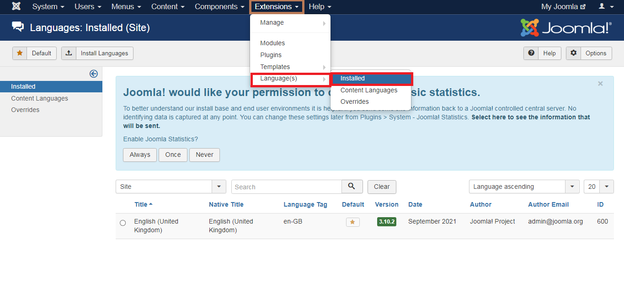Click the admin@joomla.org email cell
Viewport: 624px width, 283px height.
(555, 221)
